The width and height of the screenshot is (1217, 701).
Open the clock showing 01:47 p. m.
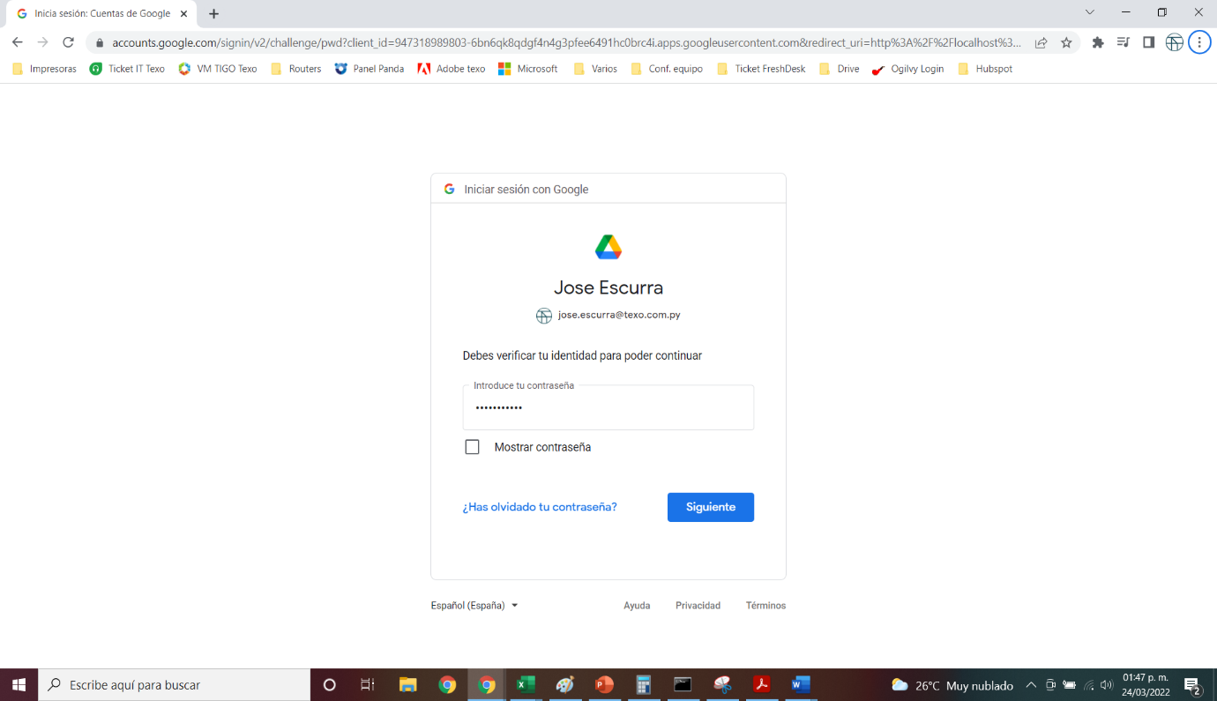[x=1146, y=685]
